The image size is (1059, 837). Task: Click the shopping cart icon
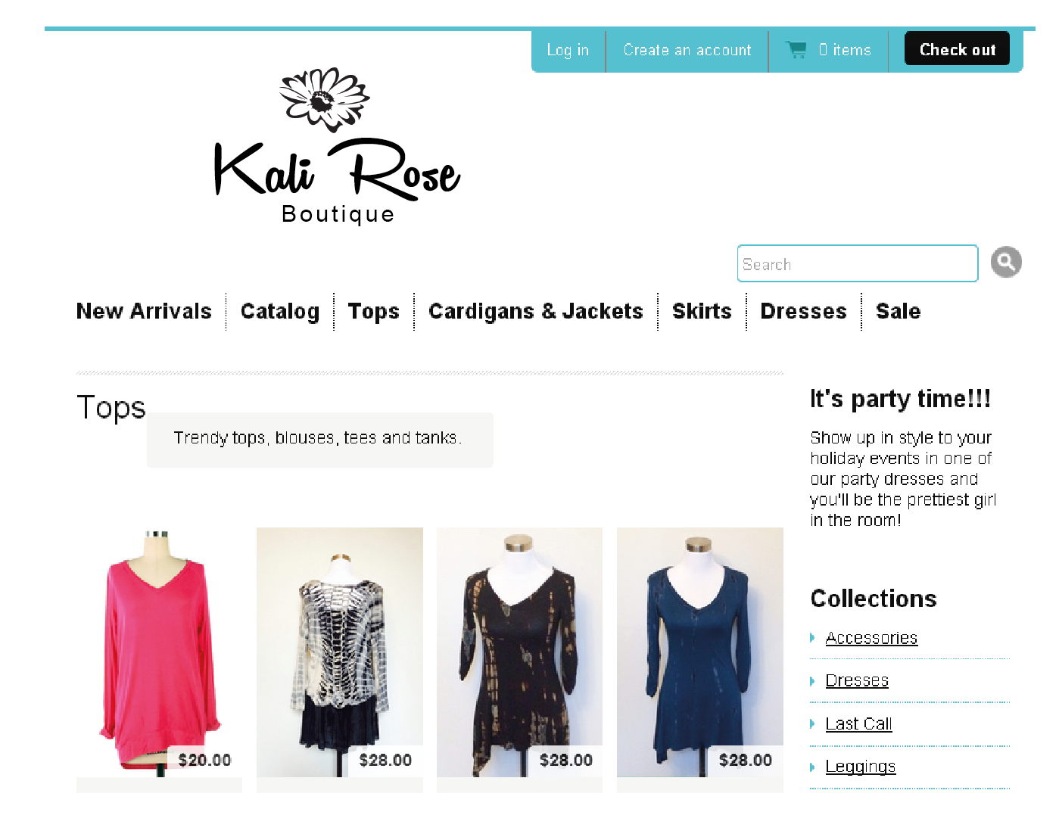click(x=796, y=50)
